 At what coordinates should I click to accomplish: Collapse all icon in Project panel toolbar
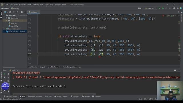click(17, 12)
